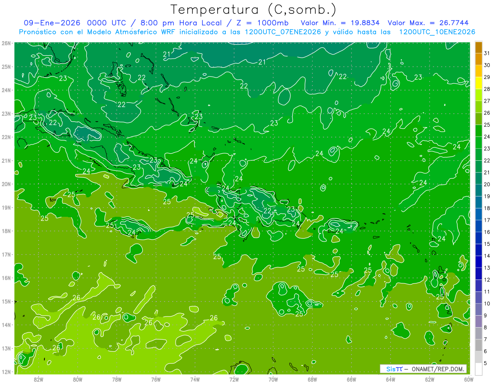The width and height of the screenshot is (498, 385).
Task: Click longitude axis label '60W'
Action: coord(469,379)
